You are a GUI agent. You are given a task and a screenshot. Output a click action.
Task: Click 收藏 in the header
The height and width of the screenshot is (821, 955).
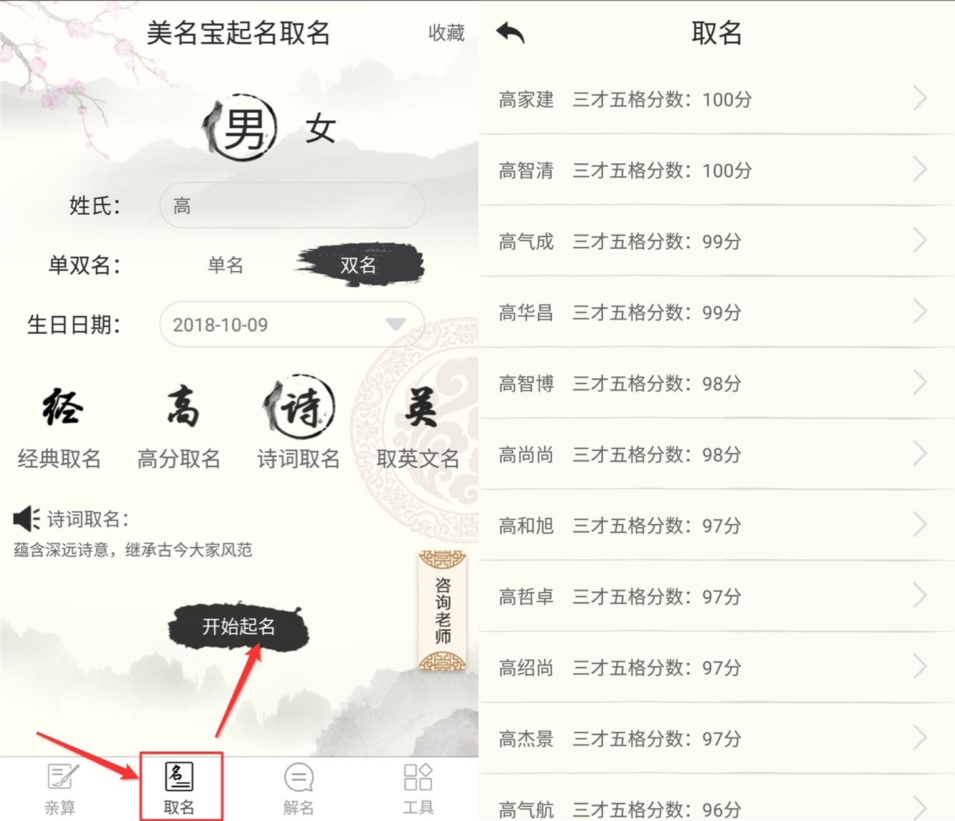pos(446,33)
